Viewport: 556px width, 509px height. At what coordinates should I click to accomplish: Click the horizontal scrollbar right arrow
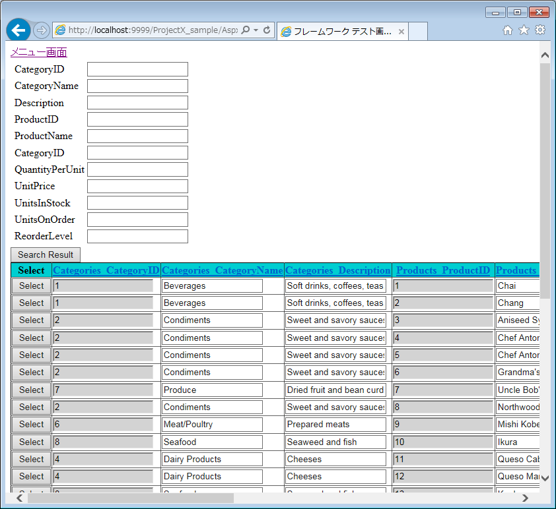[x=526, y=498]
